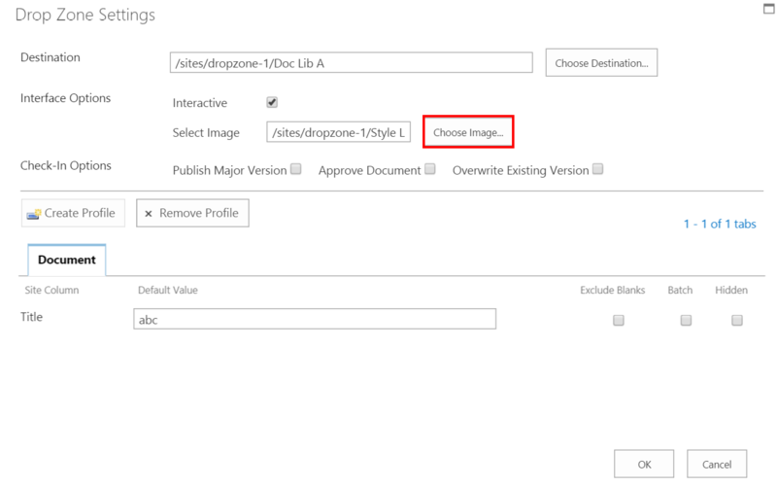Screen dimensions: 777x487
Task: Check the Approve Document box
Action: [429, 169]
